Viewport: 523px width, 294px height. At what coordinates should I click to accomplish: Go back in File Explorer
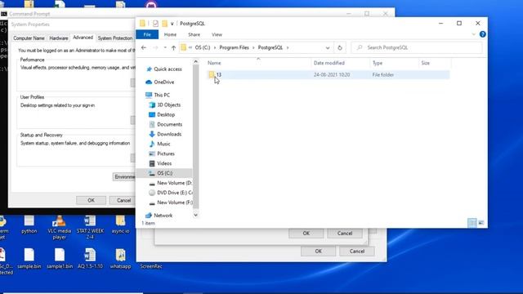click(x=144, y=47)
